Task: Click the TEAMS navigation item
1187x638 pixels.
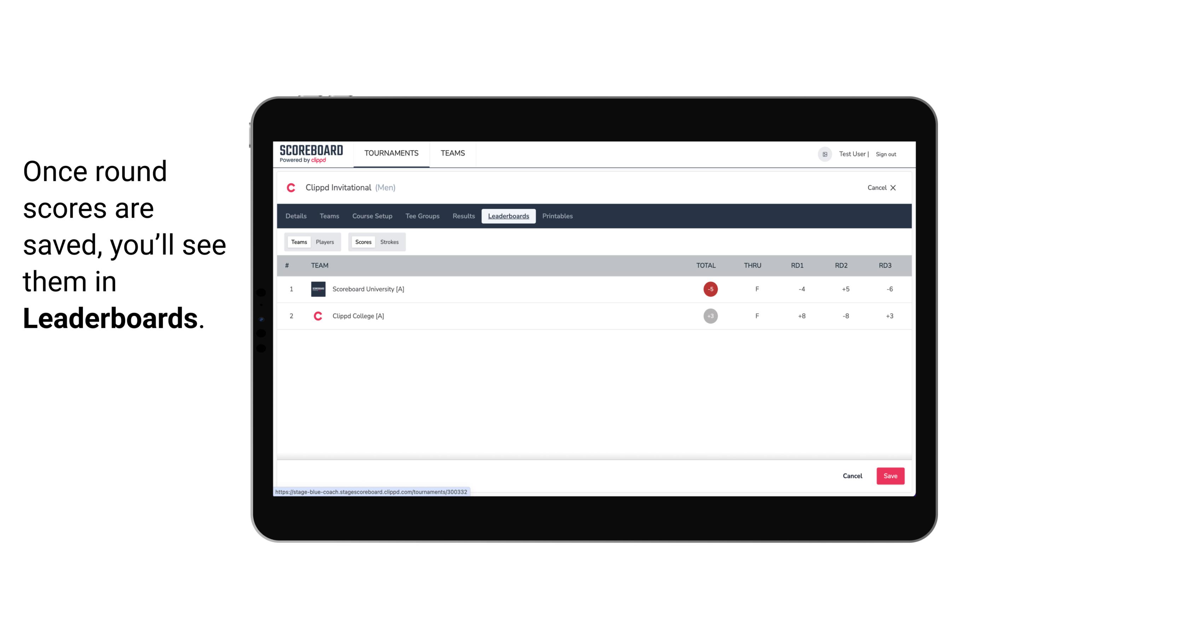Action: coord(454,153)
